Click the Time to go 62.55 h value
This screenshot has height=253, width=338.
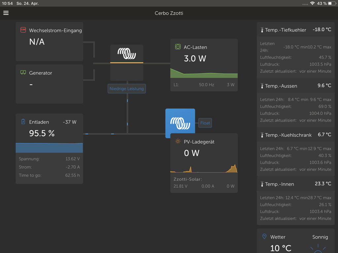72,175
